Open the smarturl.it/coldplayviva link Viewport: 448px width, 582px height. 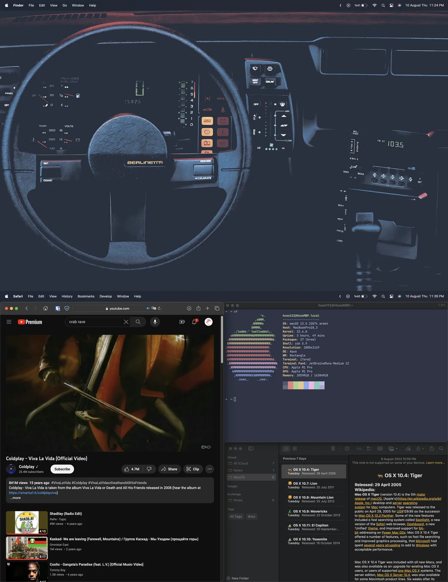point(33,493)
